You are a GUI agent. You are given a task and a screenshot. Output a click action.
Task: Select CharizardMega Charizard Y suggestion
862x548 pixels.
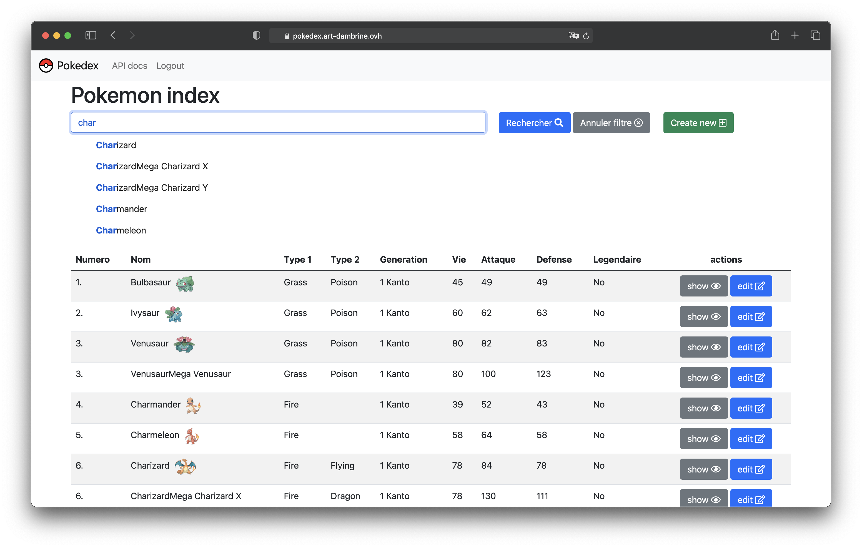(x=152, y=188)
